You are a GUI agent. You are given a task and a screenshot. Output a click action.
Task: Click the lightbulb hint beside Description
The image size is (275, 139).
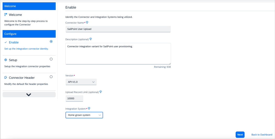pyautogui.click(x=91, y=39)
